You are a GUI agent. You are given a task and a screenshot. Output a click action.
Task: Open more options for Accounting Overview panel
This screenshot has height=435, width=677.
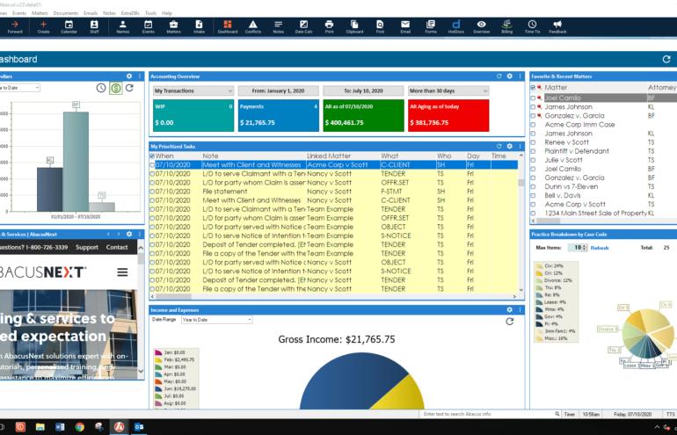[520, 76]
